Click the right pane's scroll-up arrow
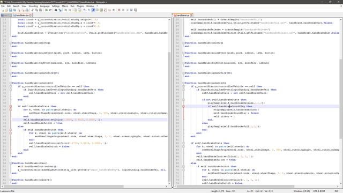Viewport: 343px width, 193px height. pyautogui.click(x=341, y=19)
